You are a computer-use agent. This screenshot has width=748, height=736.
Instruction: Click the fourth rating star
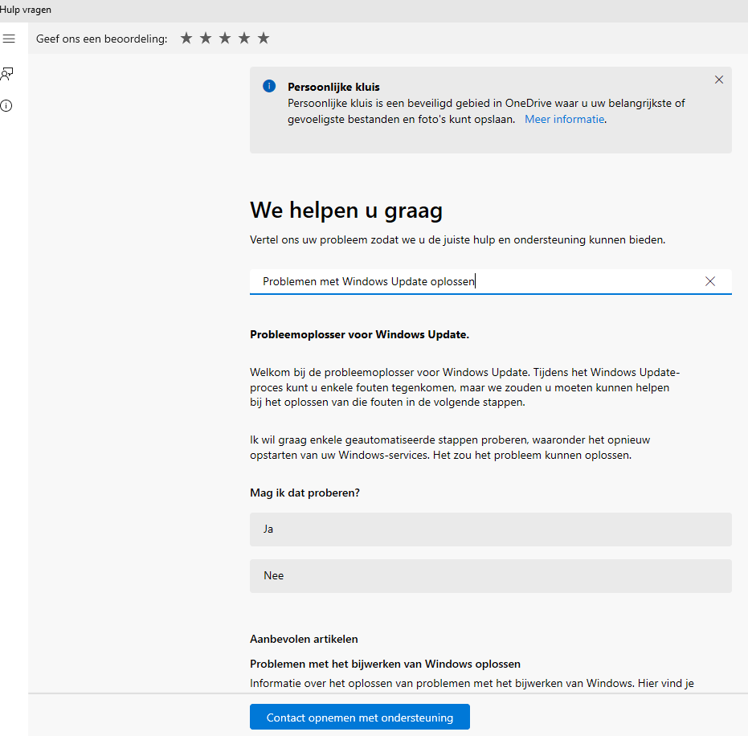244,39
